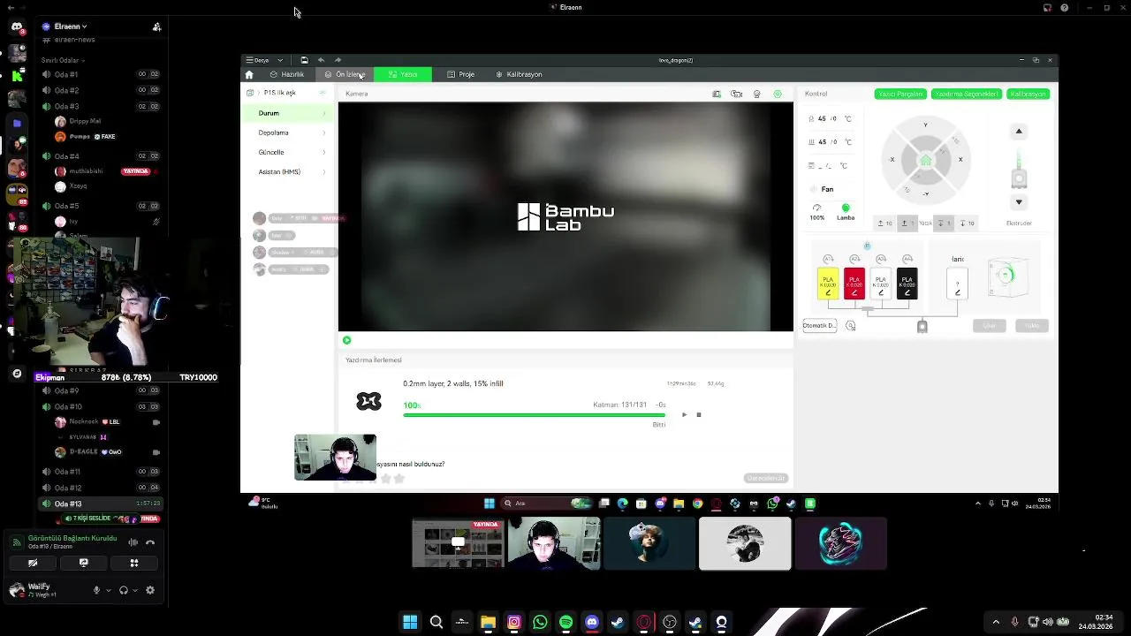Open print speed 100% gauge
Image resolution: width=1131 pixels, height=636 pixels.
817,212
